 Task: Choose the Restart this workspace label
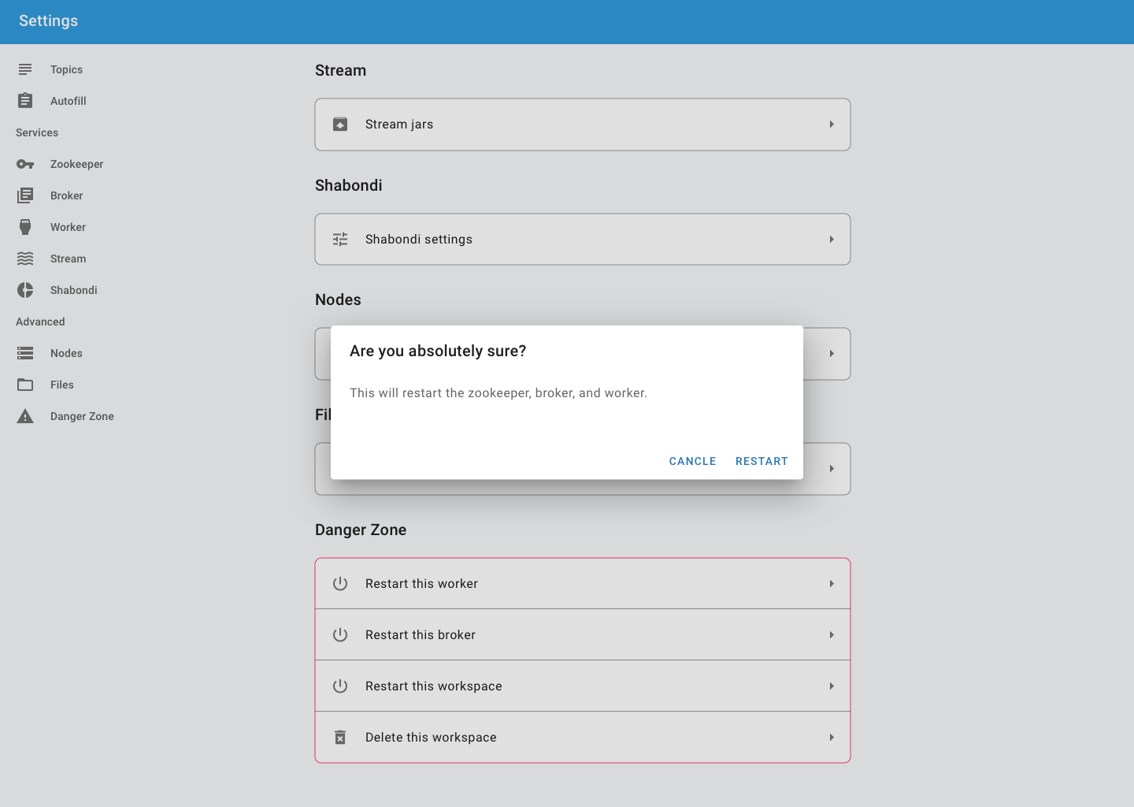point(434,686)
